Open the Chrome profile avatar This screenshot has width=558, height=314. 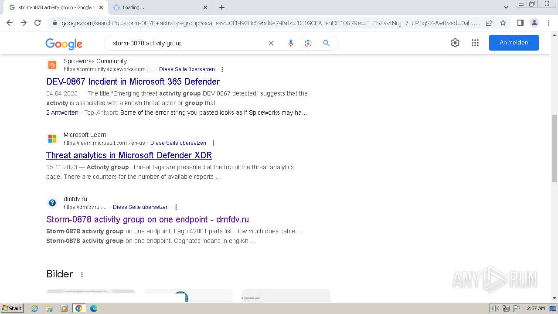534,23
